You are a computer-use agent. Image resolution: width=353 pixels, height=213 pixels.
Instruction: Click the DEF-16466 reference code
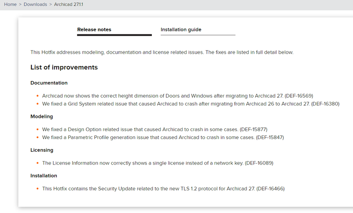coord(270,189)
